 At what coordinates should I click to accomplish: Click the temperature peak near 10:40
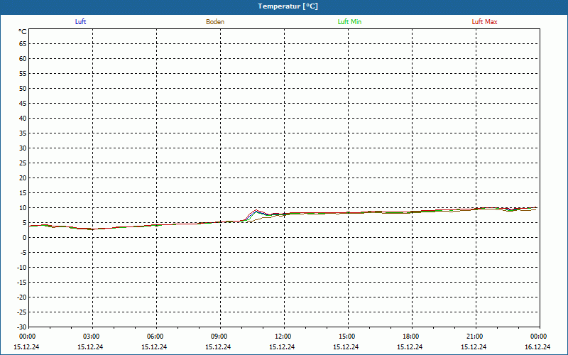click(256, 210)
